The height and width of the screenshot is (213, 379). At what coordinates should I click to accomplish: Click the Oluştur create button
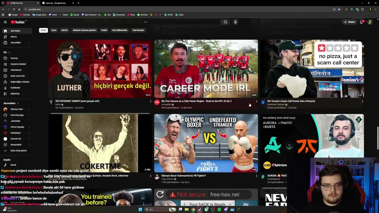pos(349,22)
